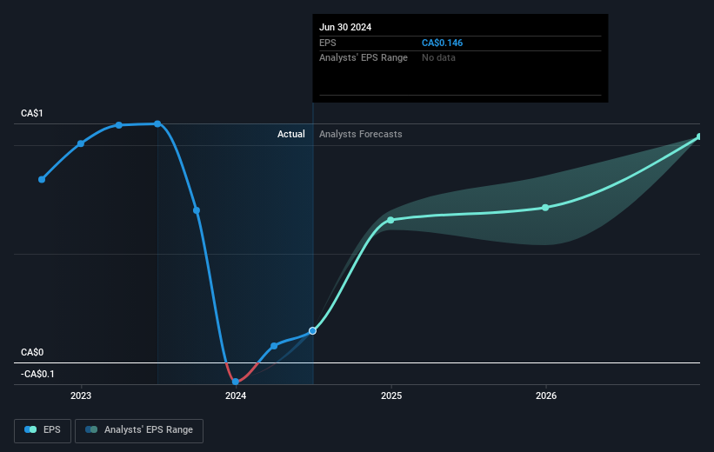The width and height of the screenshot is (714, 452).
Task: Click the EPS data point on the late-2023 decline
Action: (197, 210)
